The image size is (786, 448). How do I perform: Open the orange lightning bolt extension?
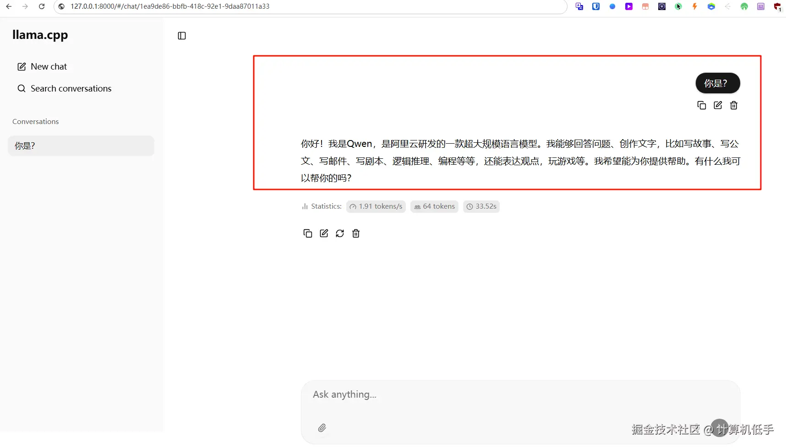click(695, 6)
